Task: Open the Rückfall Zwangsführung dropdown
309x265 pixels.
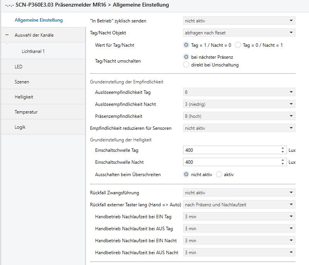Action: click(239, 192)
